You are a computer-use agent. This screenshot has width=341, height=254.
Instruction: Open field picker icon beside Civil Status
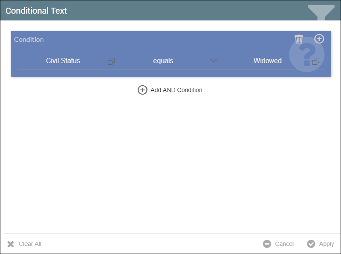pyautogui.click(x=111, y=61)
